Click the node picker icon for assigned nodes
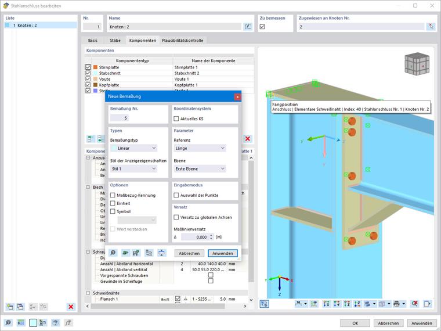The image size is (441, 331). pyautogui.click(x=431, y=27)
